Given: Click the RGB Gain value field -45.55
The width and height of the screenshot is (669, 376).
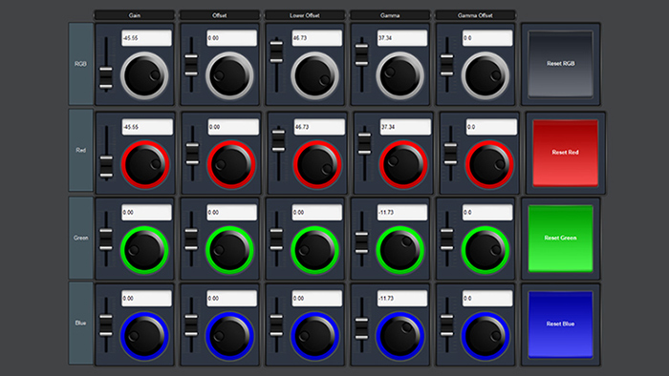Looking at the screenshot, I should point(146,38).
